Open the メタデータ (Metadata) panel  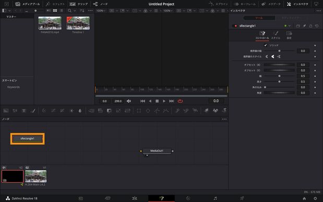[272, 4]
